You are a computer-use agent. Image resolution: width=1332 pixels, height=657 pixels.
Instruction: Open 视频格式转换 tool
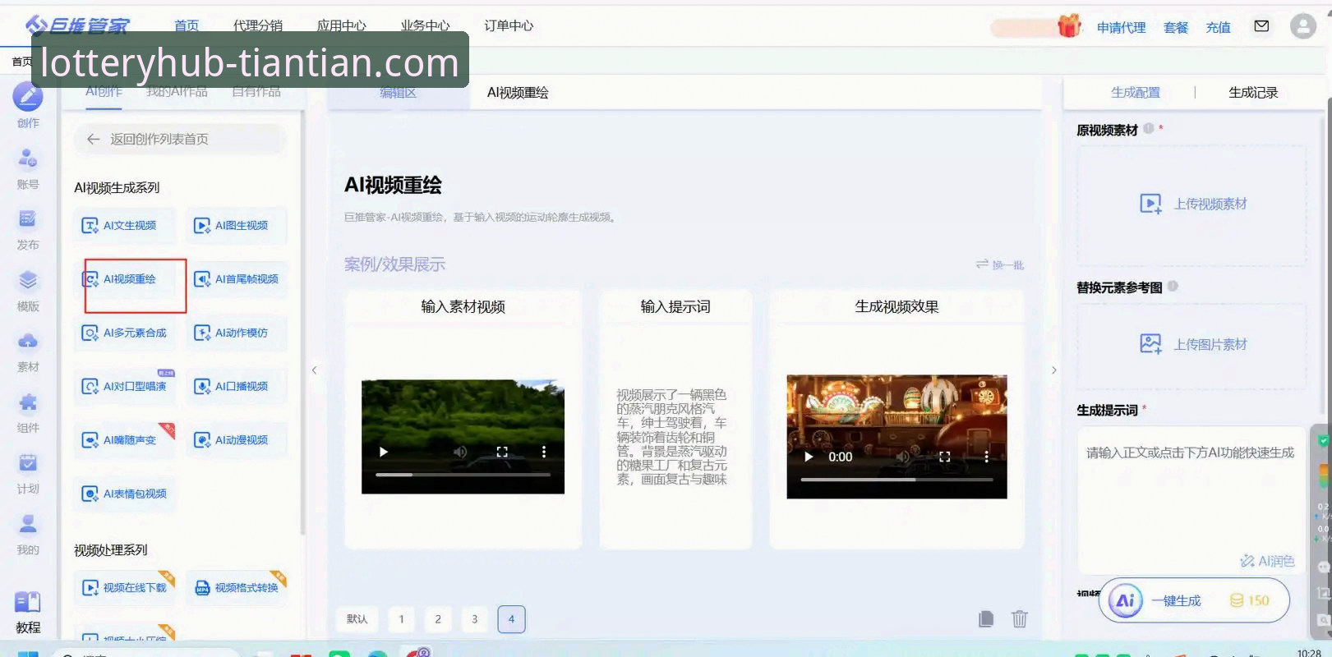coord(237,587)
